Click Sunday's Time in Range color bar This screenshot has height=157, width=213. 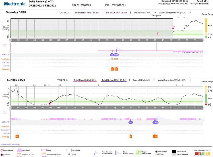pos(206,95)
